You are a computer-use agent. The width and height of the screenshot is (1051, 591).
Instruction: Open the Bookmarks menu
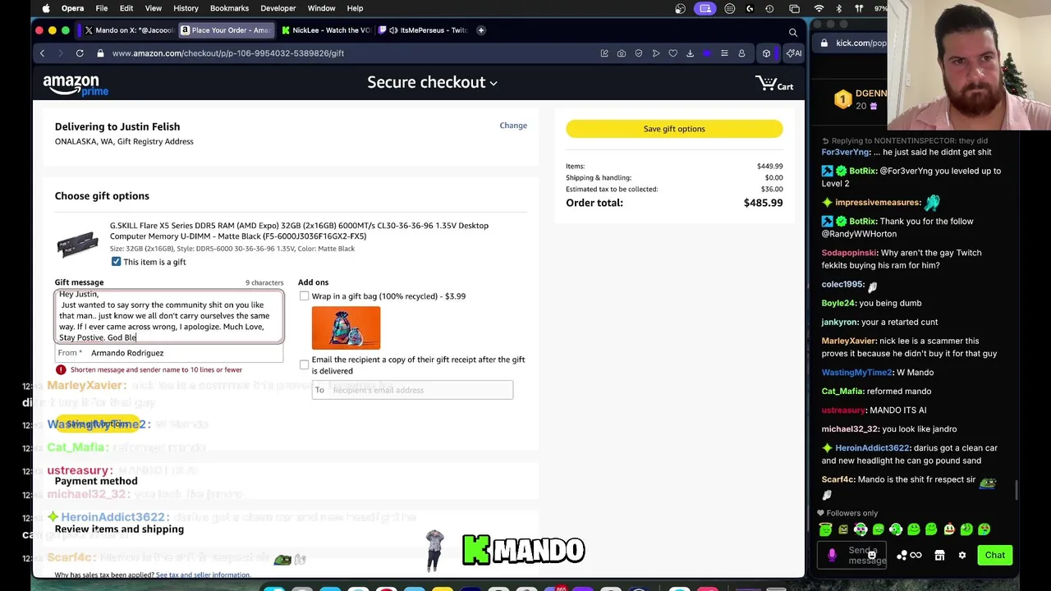(x=229, y=8)
